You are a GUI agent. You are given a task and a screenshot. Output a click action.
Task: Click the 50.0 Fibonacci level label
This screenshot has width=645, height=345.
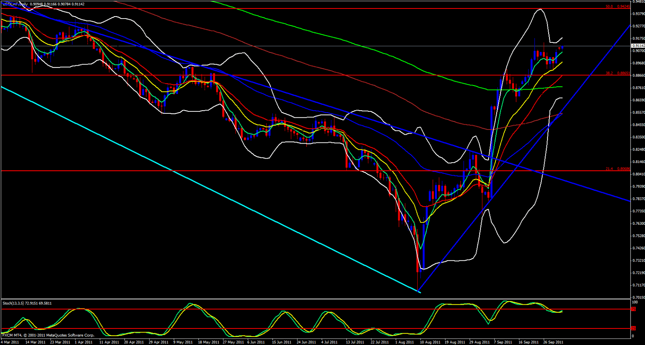(x=618, y=6)
